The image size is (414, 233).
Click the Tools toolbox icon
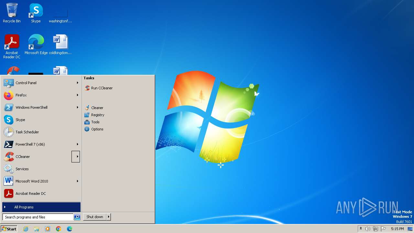pos(87,122)
